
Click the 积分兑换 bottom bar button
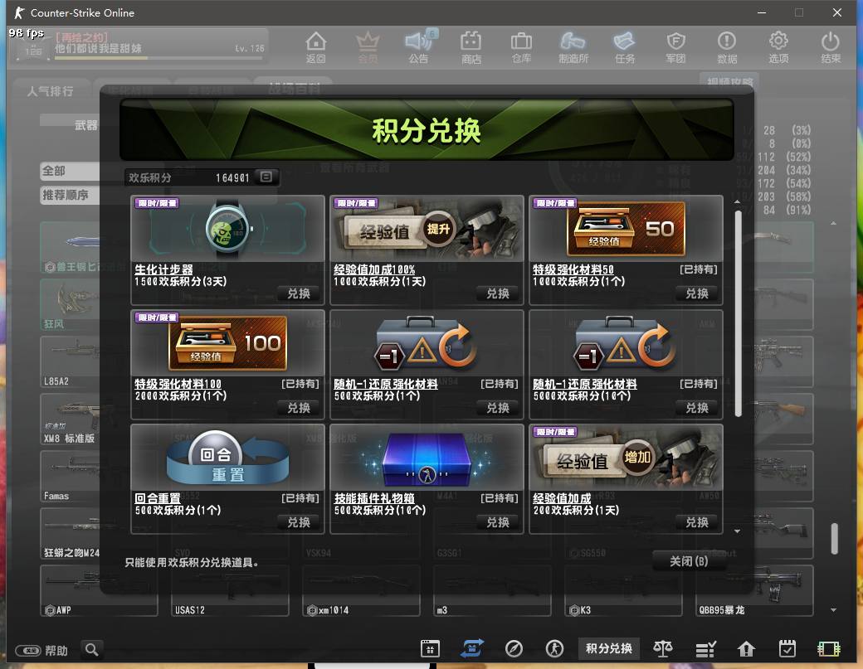(609, 648)
